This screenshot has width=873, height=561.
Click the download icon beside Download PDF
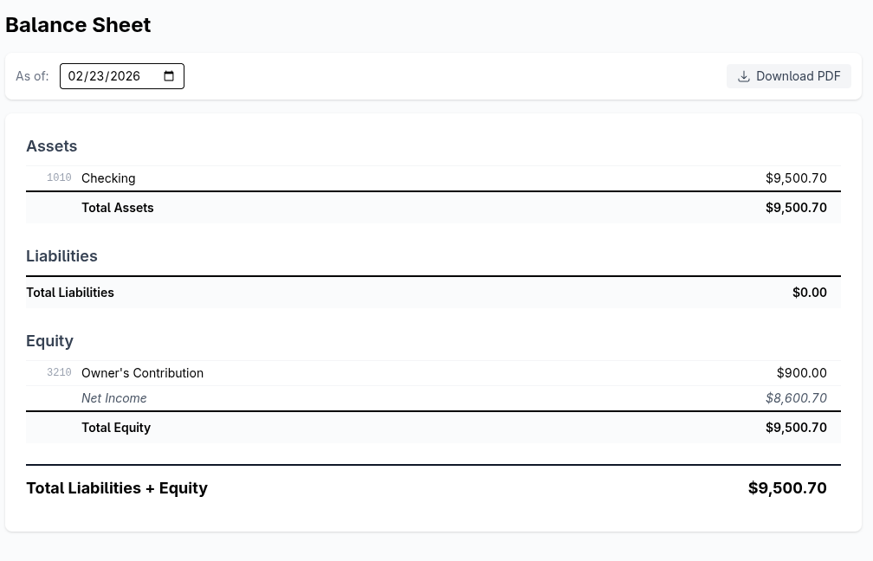coord(744,76)
